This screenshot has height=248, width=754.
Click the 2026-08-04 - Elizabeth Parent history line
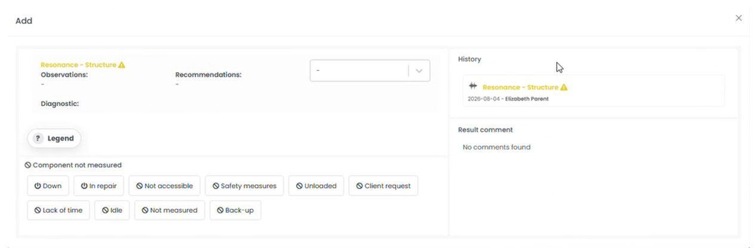(x=508, y=99)
